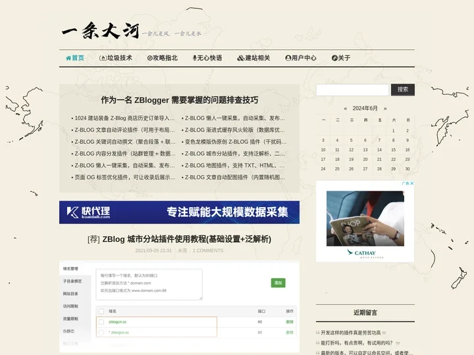This screenshot has width=474, height=355.
Task: Open recent comment 能打折吗，有点贵啊
Action: (x=357, y=343)
